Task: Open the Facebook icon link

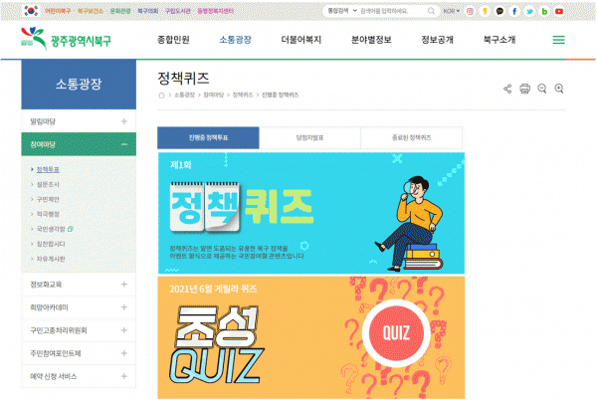Action: tap(514, 11)
